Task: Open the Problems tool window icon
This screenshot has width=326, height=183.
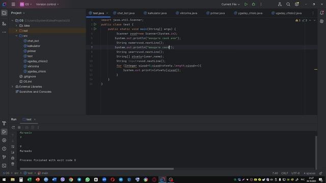Action: point(4,149)
